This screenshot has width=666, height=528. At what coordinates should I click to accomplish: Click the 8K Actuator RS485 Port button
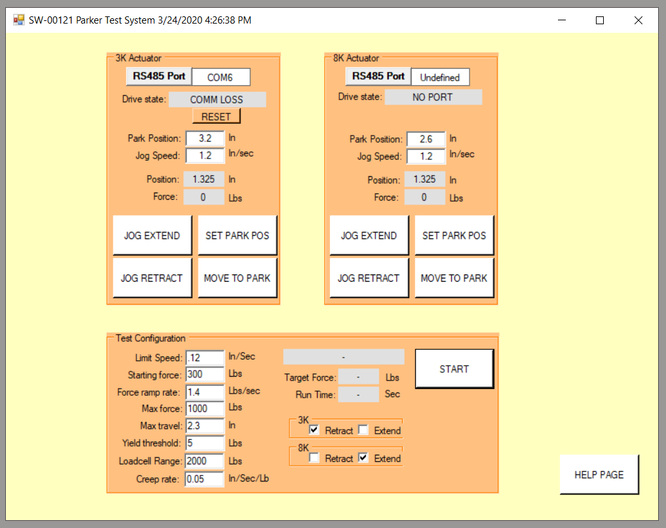(378, 77)
